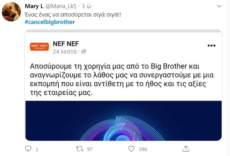Open Mary L's profile avatar
The height and width of the screenshot is (156, 230).
pyautogui.click(x=11, y=13)
